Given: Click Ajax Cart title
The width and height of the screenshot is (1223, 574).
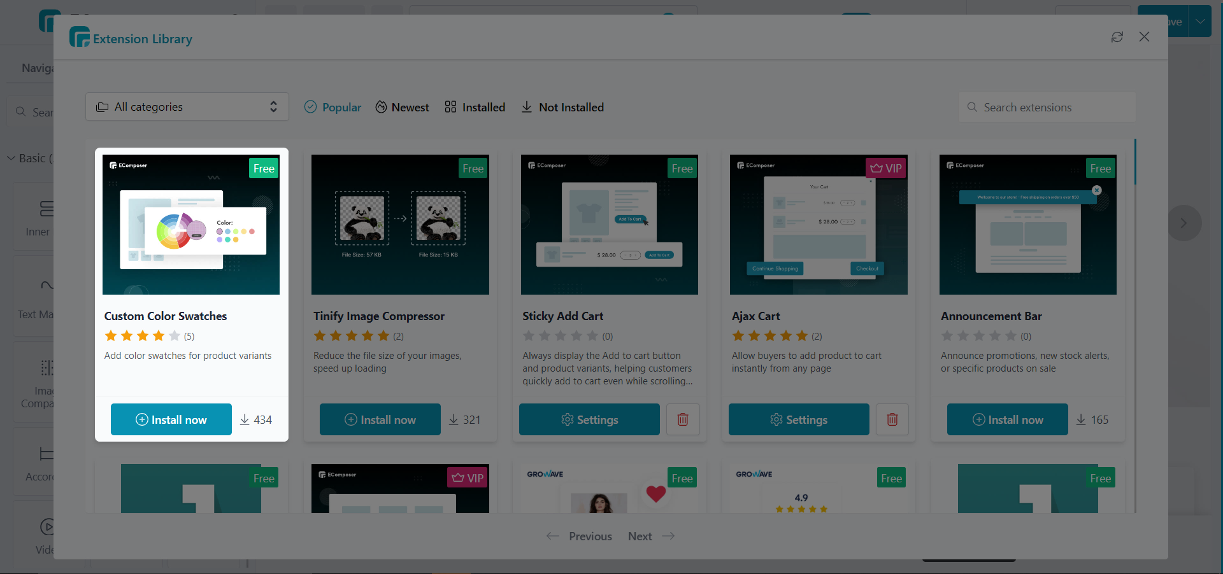Looking at the screenshot, I should click(x=756, y=316).
